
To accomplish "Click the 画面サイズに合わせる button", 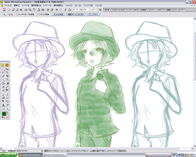I will [76, 14].
